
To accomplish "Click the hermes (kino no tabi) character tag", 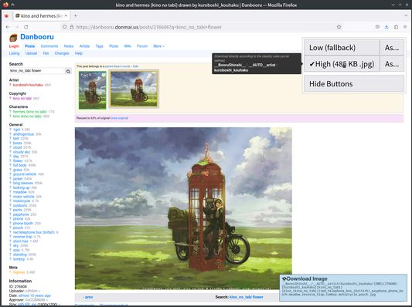I will [x=30, y=112].
